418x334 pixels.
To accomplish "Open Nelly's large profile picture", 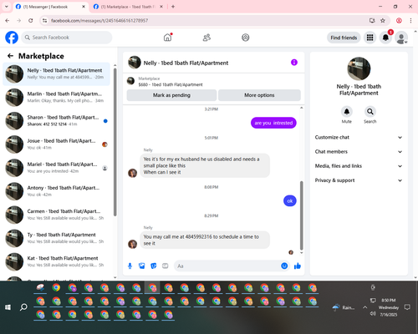I will tap(359, 68).
